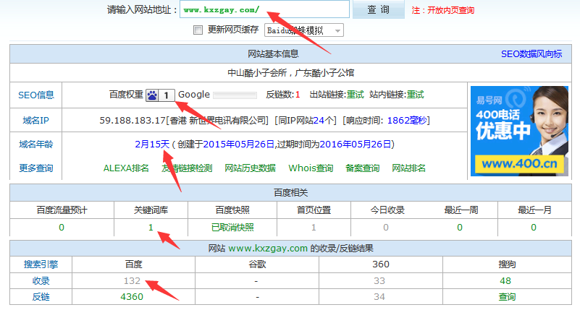This screenshot has width=580, height=310.
Task: Click the 360 反链 value 34
Action: [379, 297]
